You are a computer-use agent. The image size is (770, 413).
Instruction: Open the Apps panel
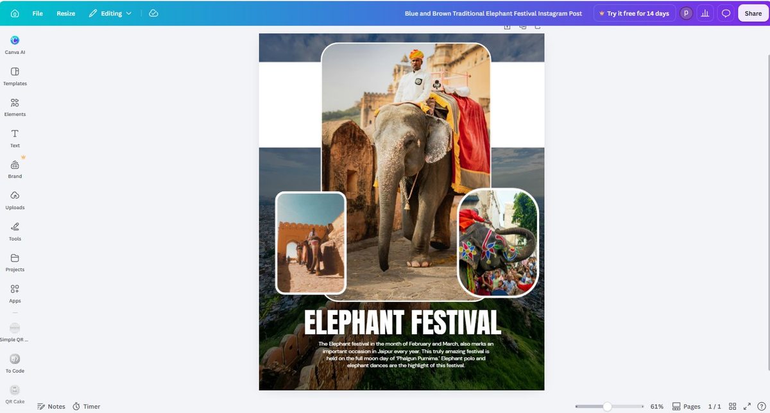click(x=15, y=294)
